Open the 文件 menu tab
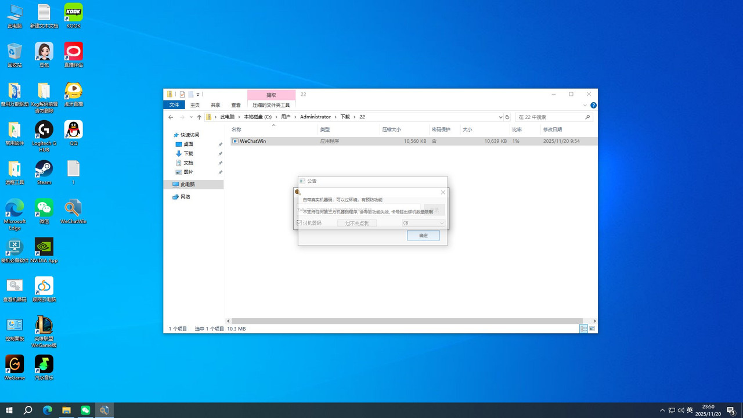Viewport: 743px width, 418px height. click(174, 105)
